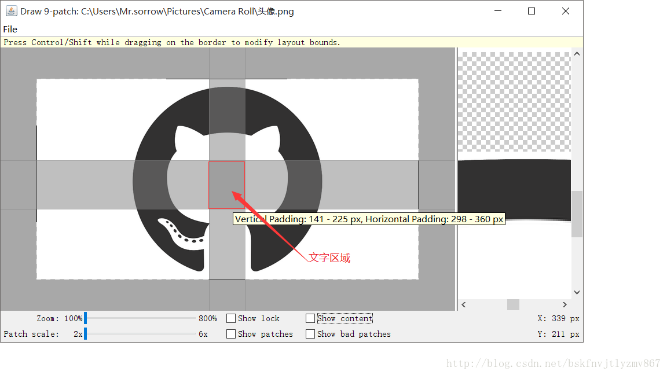Click the preview panel scroll down arrow
667x375 pixels.
577,292
